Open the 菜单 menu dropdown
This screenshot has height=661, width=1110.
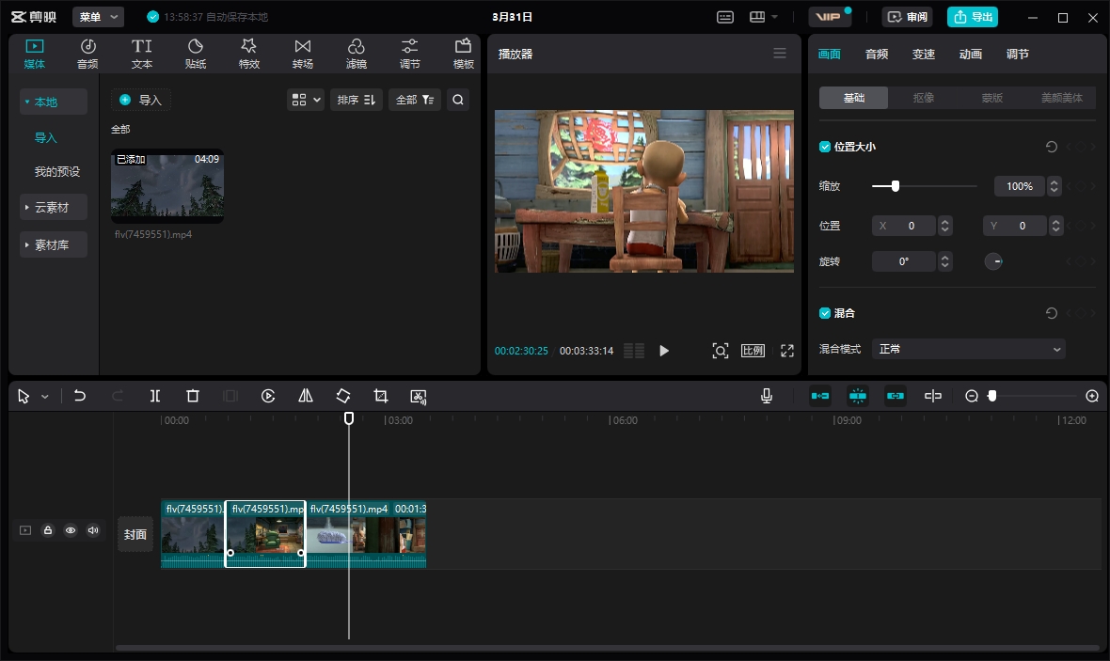coord(98,17)
